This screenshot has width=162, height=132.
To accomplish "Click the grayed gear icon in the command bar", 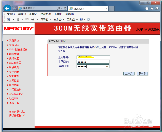I will coord(88,19).
